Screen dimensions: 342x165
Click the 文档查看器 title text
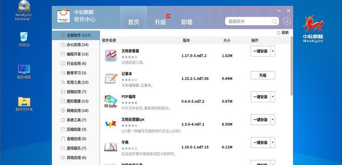point(130,51)
